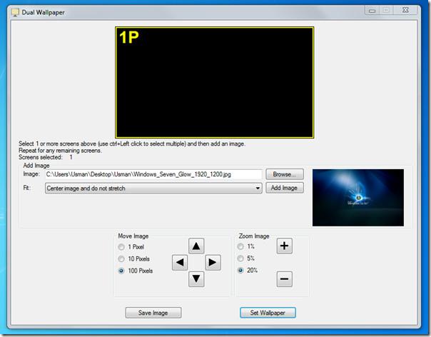Viewport: 431px width, 337px height.
Task: Zoom in with the plus button
Action: pos(284,246)
